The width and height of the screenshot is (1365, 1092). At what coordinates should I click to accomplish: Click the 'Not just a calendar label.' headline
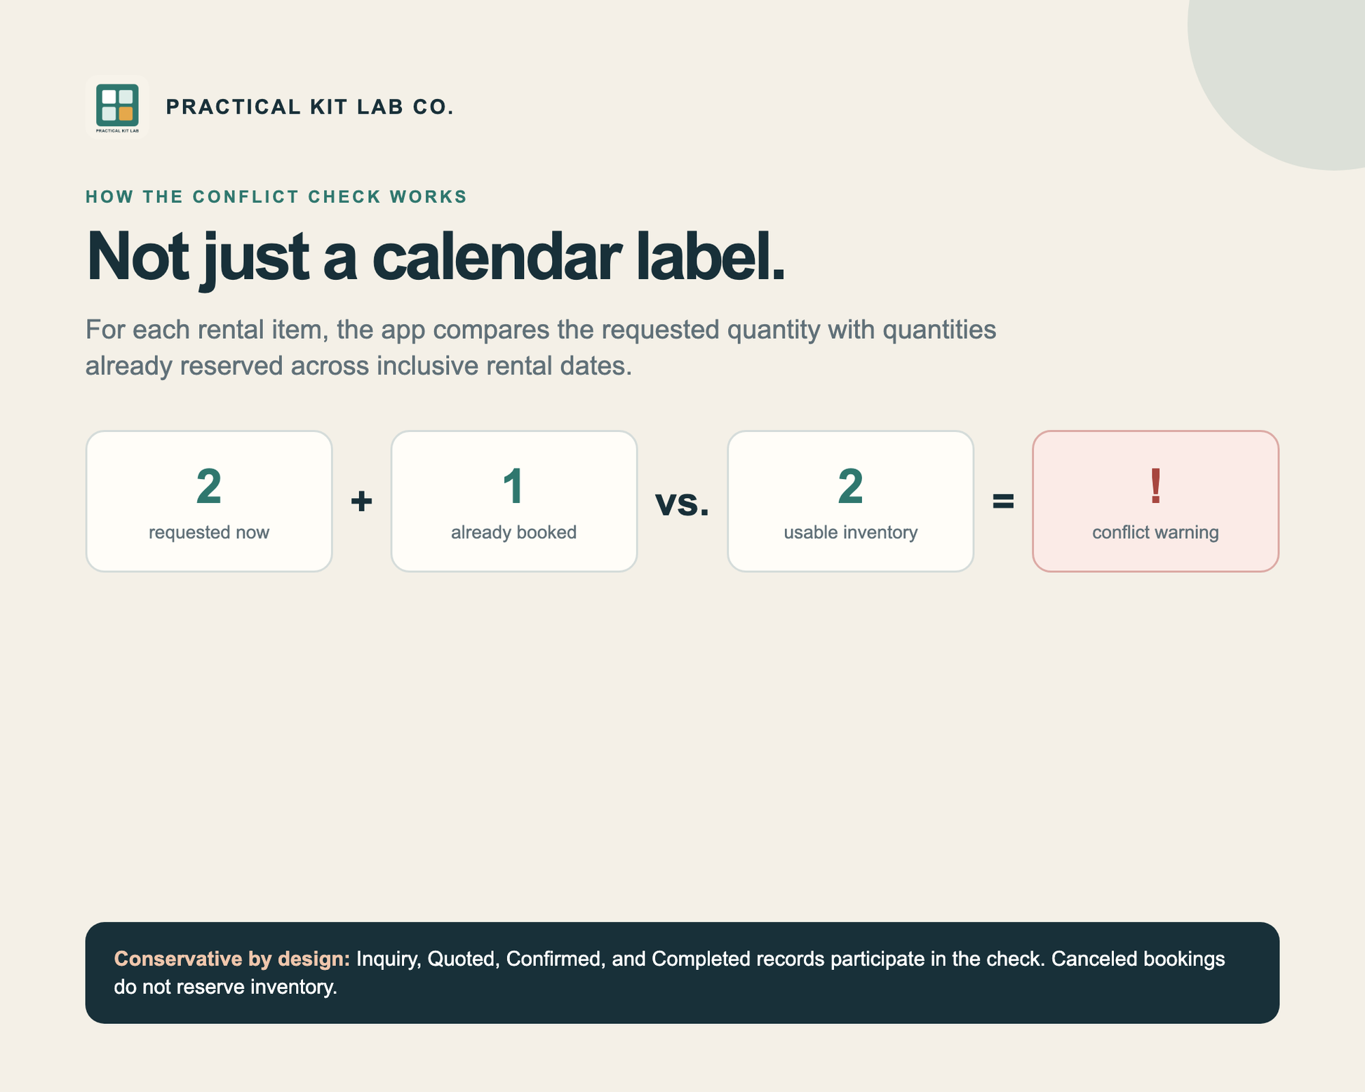tap(435, 257)
